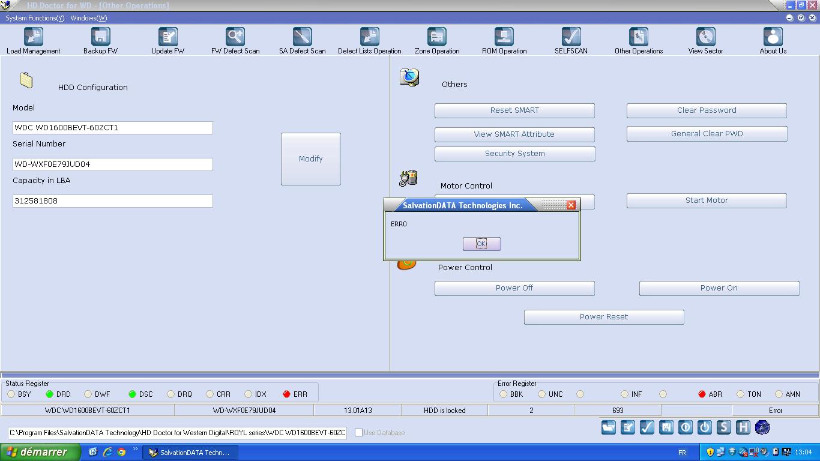Open the ROM Operation tool

coord(504,41)
